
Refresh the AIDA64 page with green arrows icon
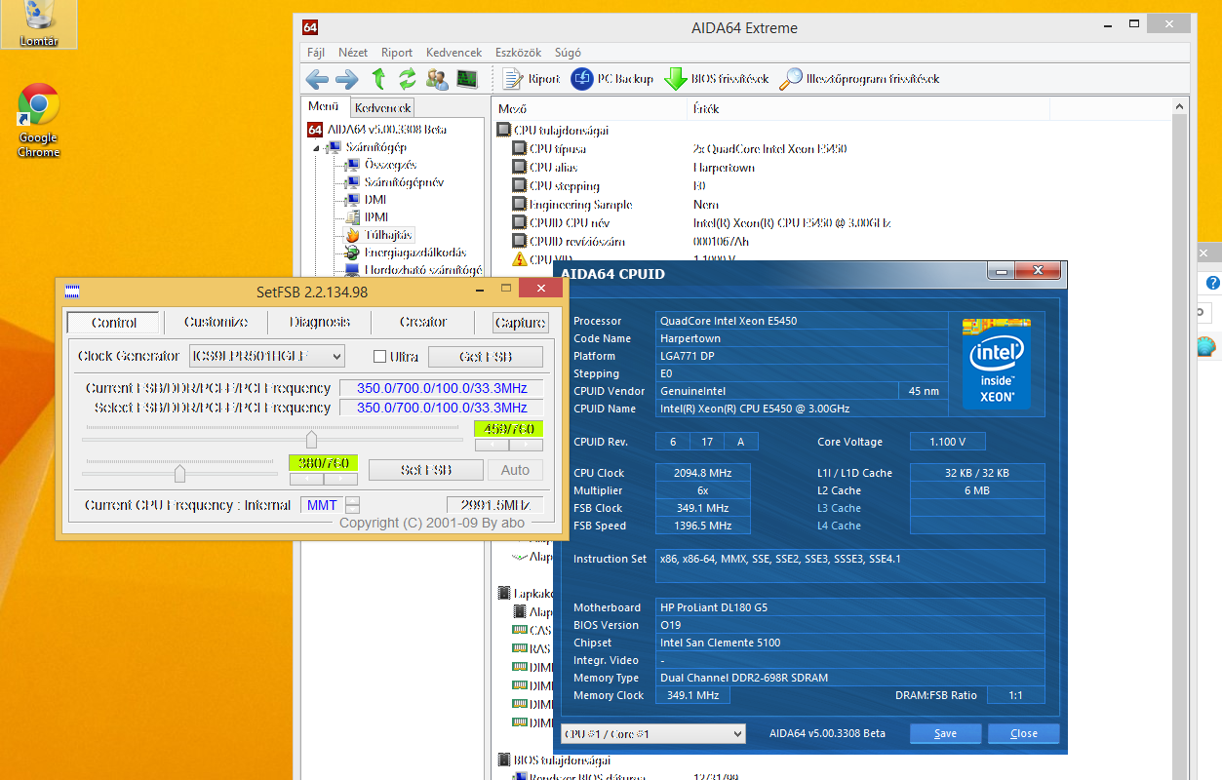point(407,80)
